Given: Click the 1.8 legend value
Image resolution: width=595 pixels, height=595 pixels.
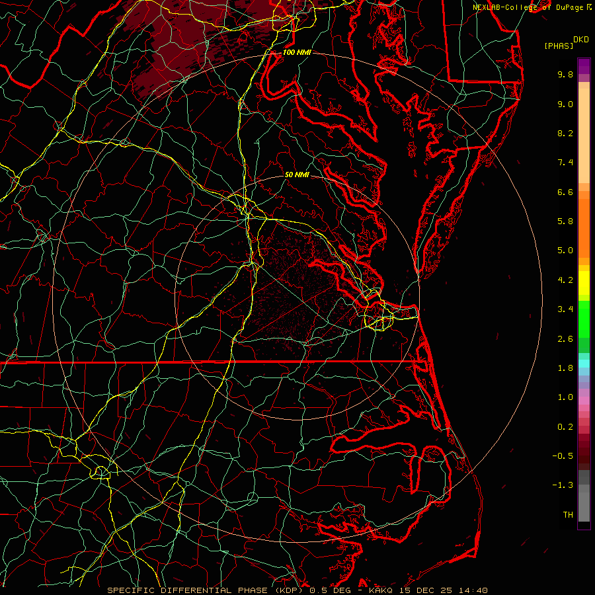Looking at the screenshot, I should pos(565,368).
